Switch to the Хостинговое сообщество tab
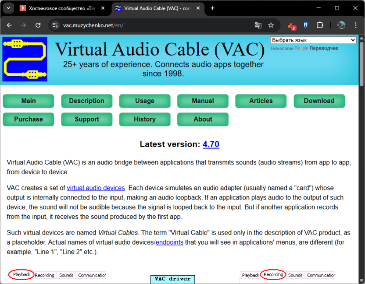This screenshot has height=284, width=365. pyautogui.click(x=62, y=8)
